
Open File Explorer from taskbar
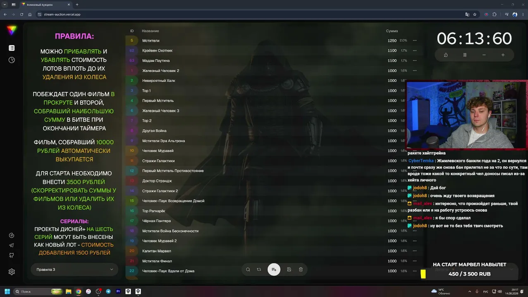pyautogui.click(x=69, y=291)
